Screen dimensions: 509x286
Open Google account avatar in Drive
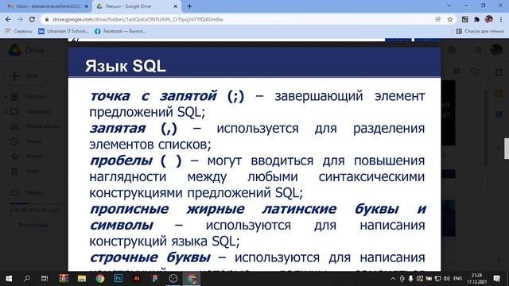[496, 50]
